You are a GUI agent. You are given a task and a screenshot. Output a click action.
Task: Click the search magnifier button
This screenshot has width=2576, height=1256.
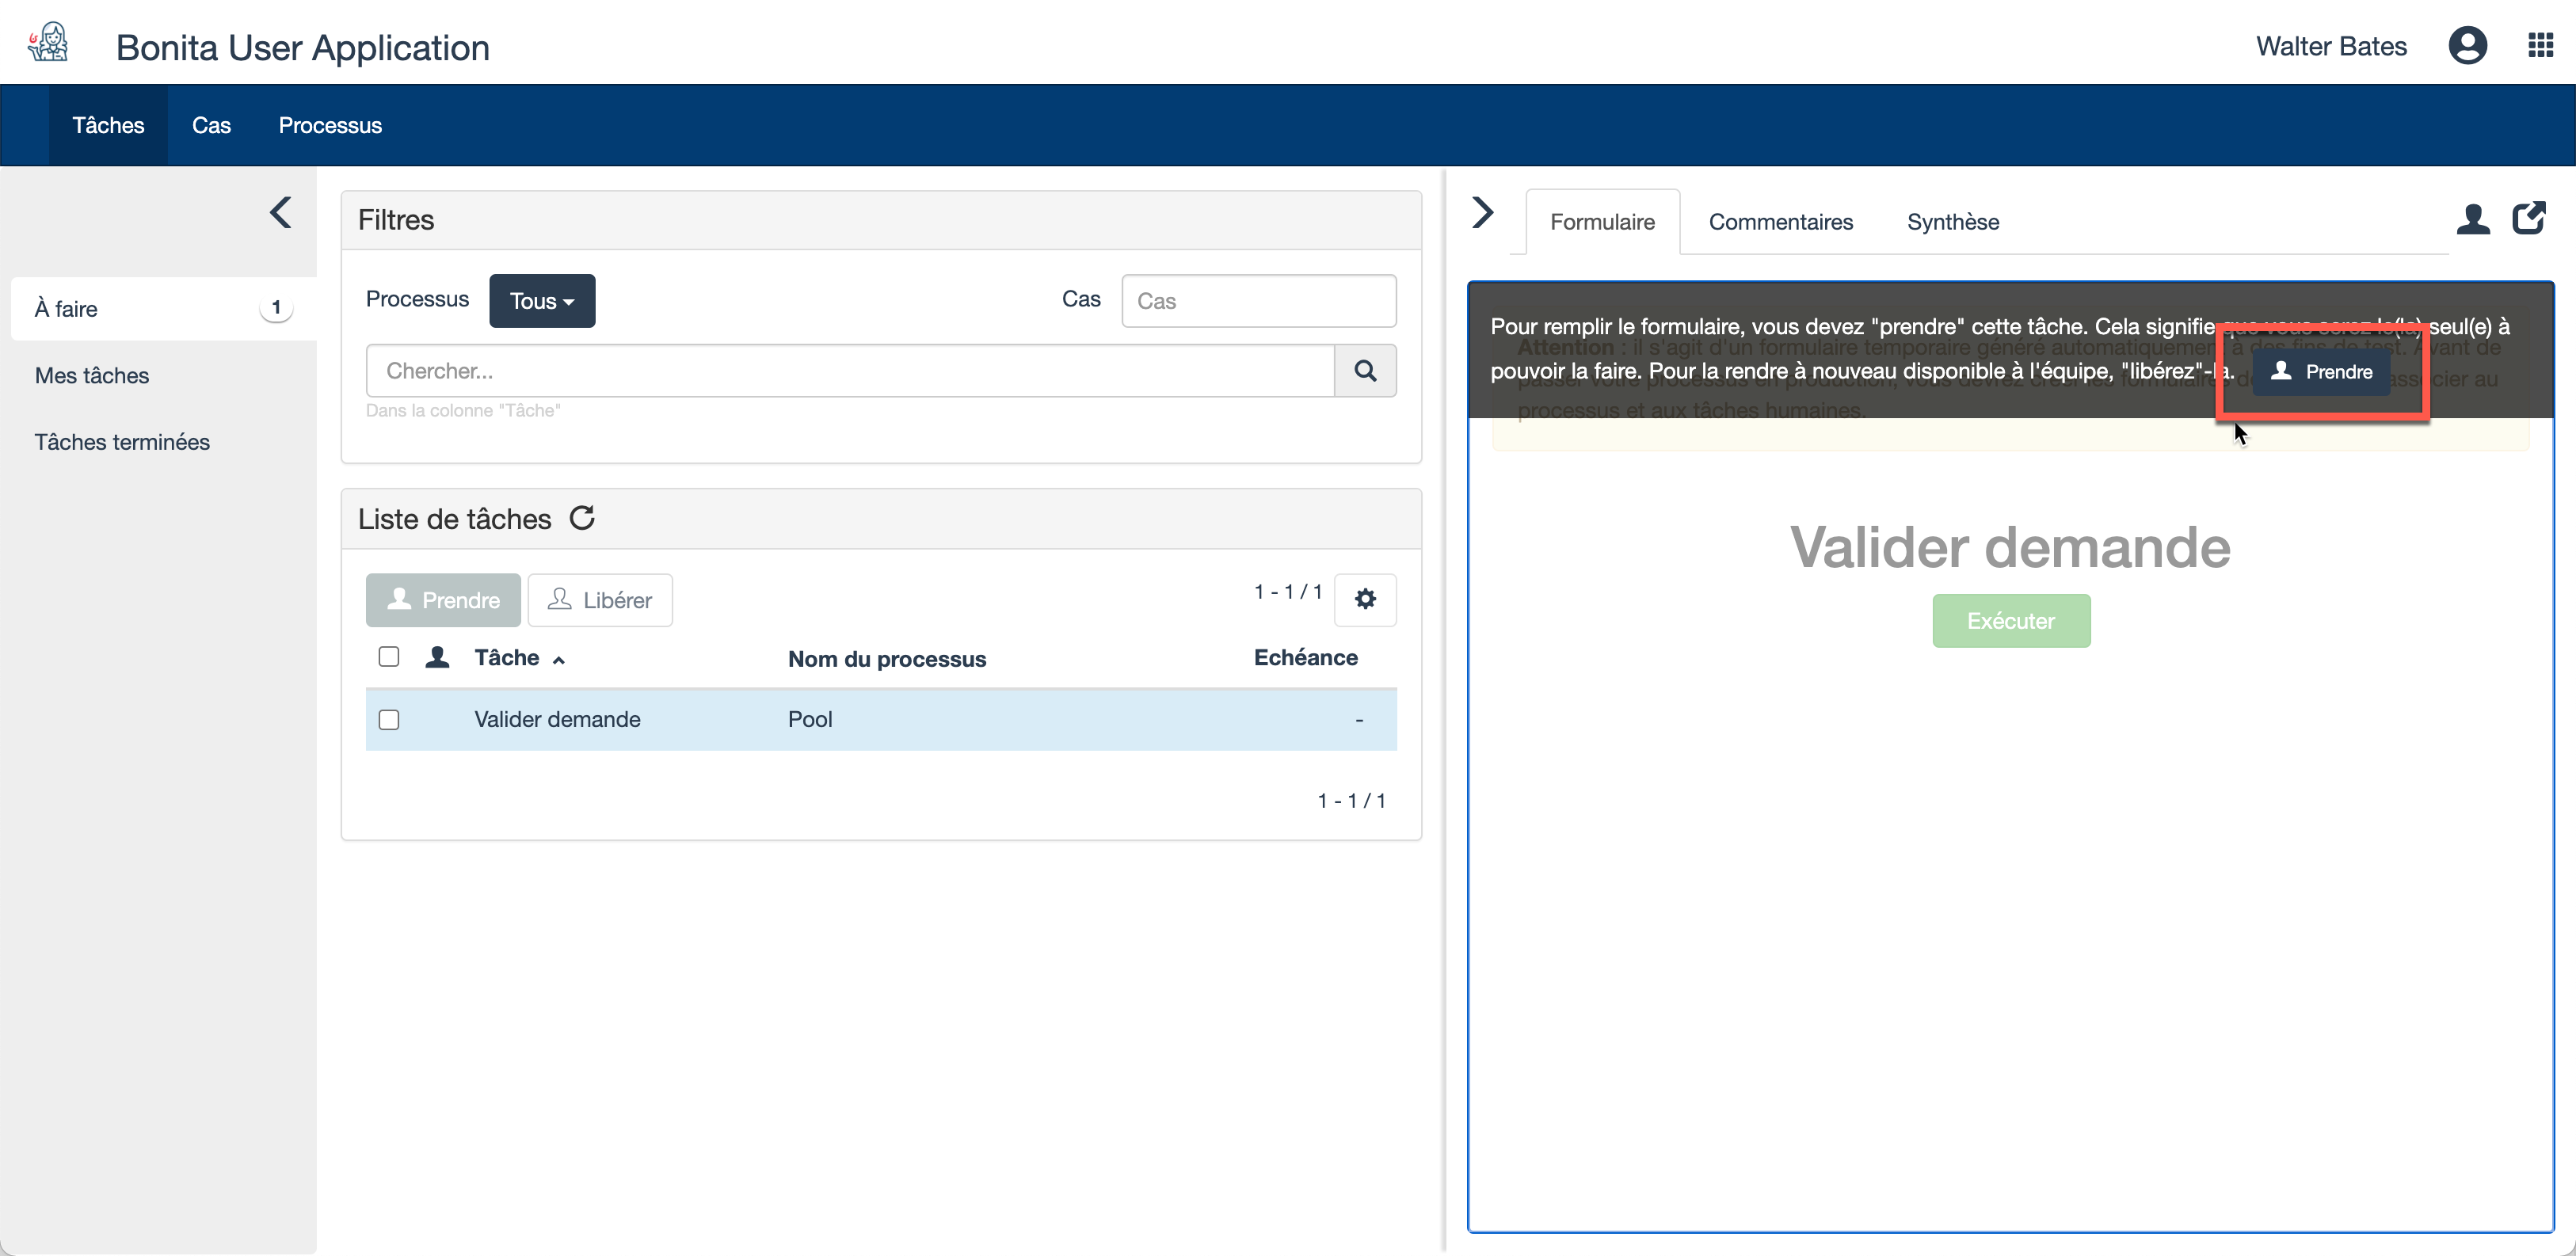tap(1365, 371)
